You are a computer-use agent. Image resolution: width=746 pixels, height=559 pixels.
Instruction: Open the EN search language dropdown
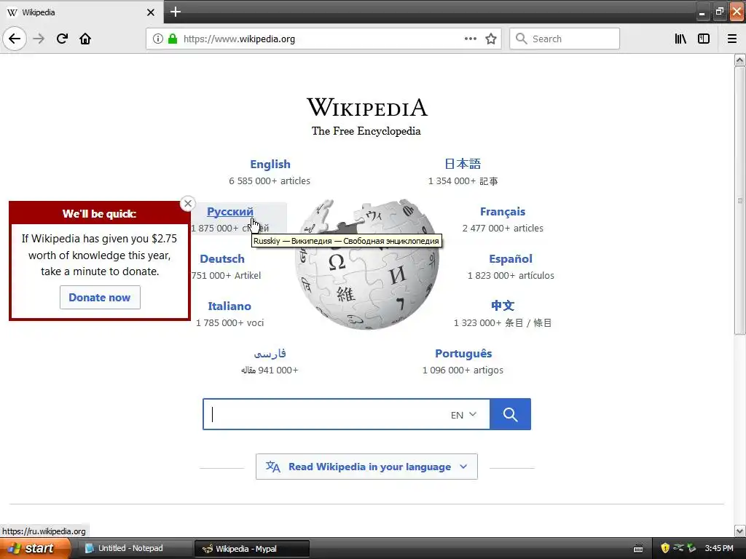point(463,415)
